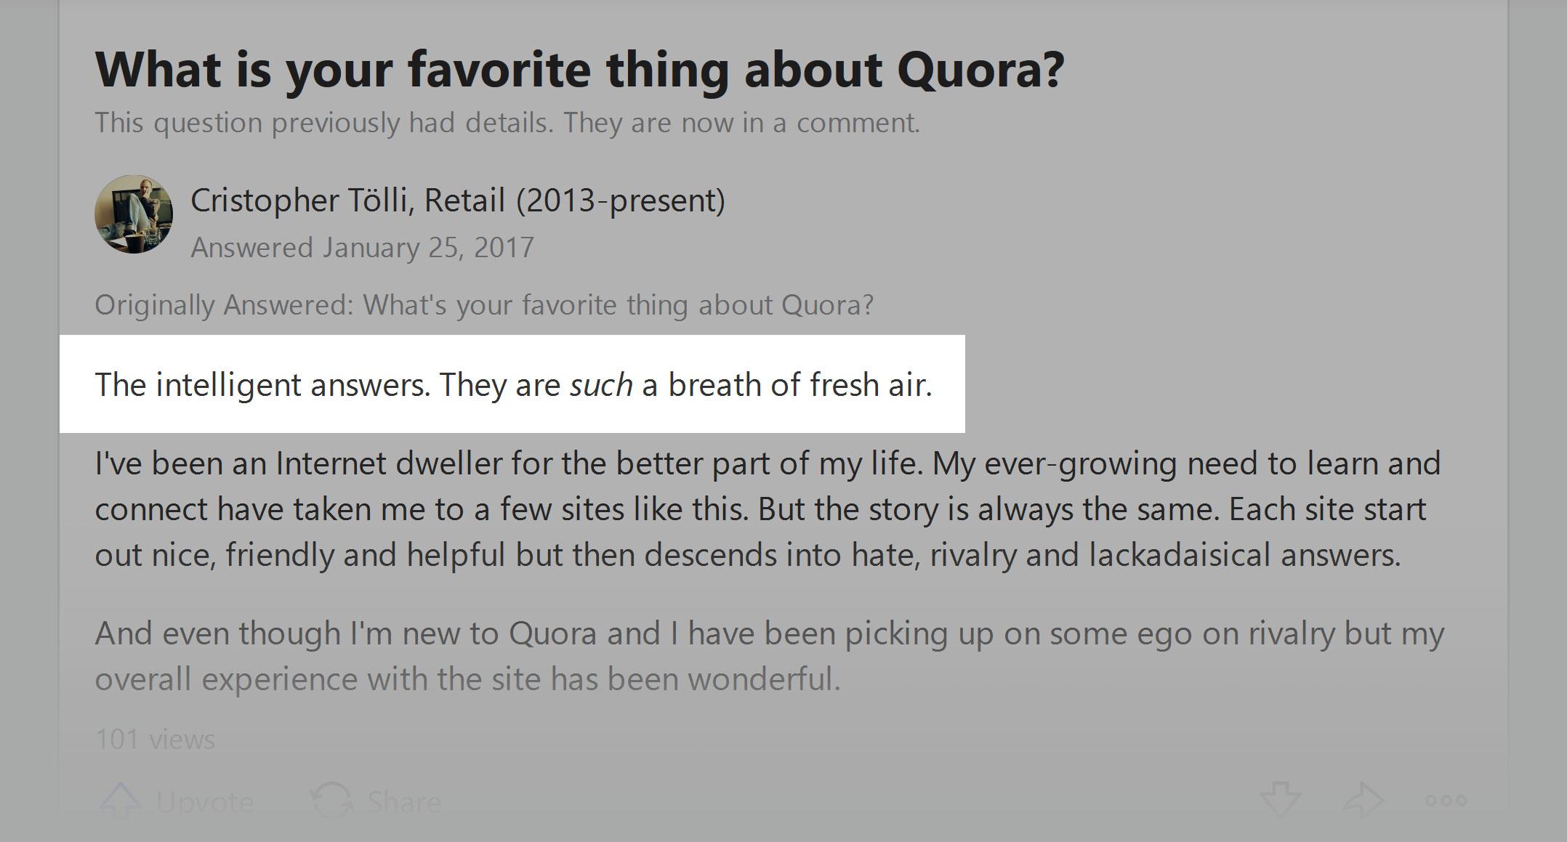This screenshot has height=842, width=1567.
Task: Click the paragraph starting And even though
Action: (770, 657)
